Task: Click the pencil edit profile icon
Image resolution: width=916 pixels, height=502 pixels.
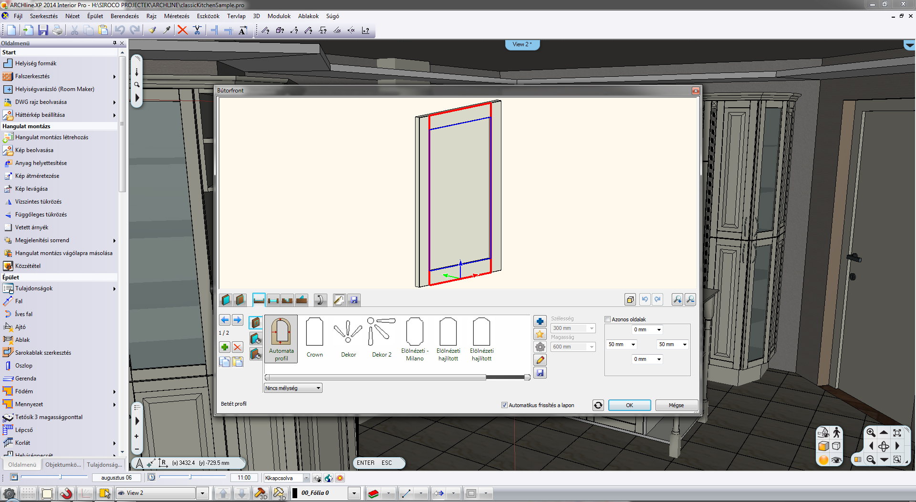Action: 540,360
